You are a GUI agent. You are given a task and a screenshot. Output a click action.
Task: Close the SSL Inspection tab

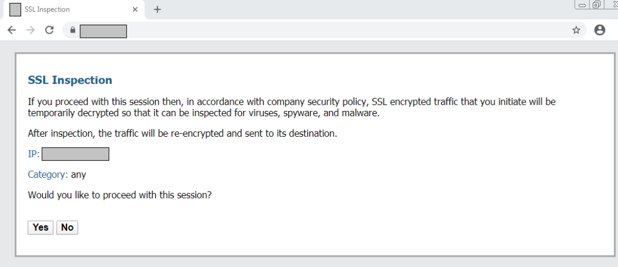135,10
